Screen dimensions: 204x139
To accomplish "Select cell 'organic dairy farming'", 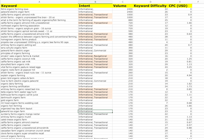I will pos(39,84).
